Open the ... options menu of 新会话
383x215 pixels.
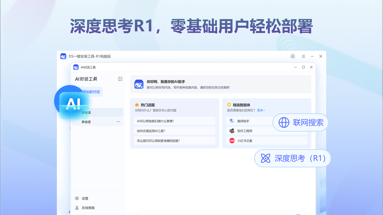tap(118, 122)
